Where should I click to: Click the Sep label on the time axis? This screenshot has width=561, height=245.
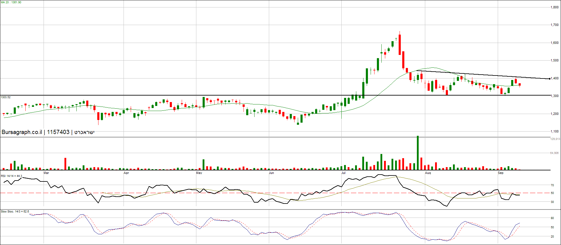point(500,173)
